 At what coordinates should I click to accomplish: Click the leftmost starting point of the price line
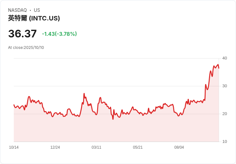(x=14, y=105)
